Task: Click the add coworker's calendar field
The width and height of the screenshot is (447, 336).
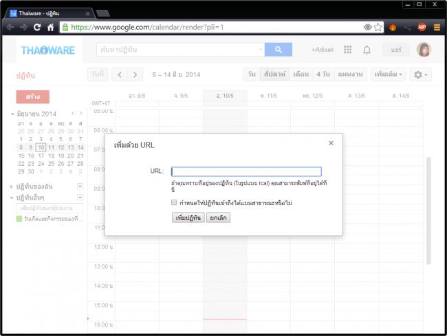Action: (x=50, y=208)
